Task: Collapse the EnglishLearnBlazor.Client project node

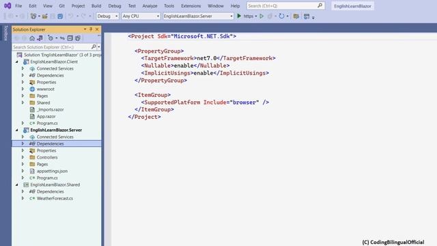Action: pyautogui.click(x=16, y=61)
